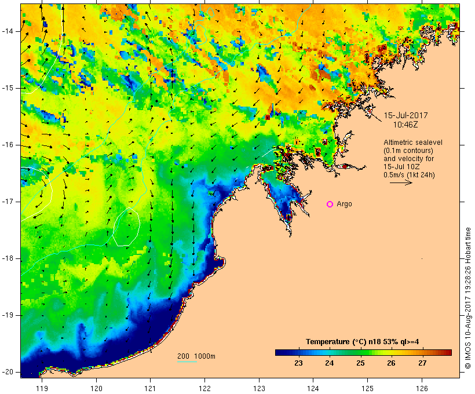Click colorbar label '24'
Screen dimensions: 475x394
[x=329, y=363]
